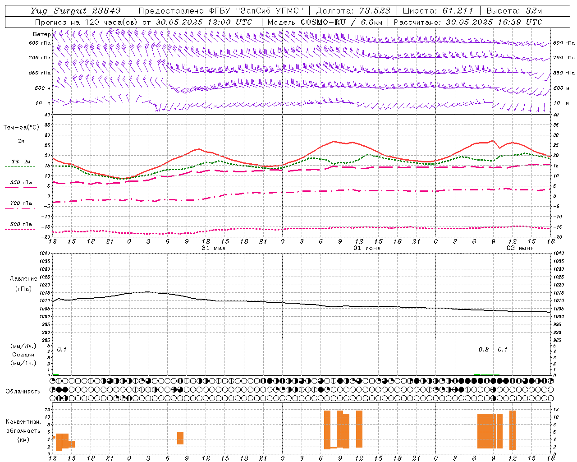Click the 850 гПа temperature legend entry

coord(21,183)
